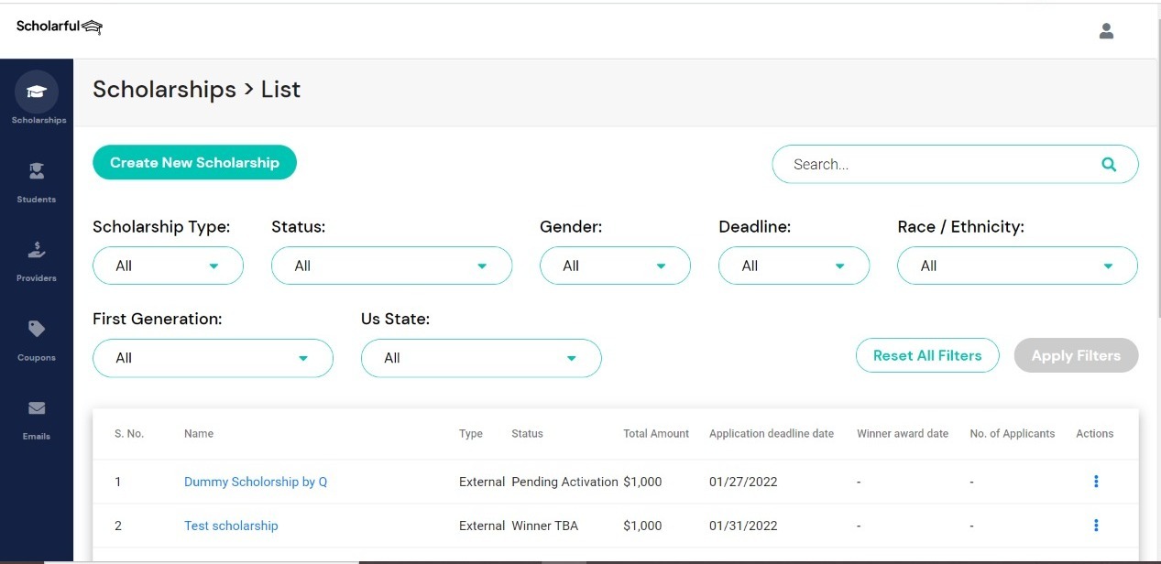Click the user profile icon
Viewport: 1161px width, 564px height.
click(1106, 31)
